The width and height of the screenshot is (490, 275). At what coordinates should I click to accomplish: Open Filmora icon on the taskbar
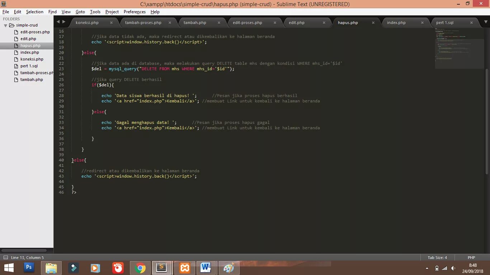pyautogui.click(x=74, y=268)
